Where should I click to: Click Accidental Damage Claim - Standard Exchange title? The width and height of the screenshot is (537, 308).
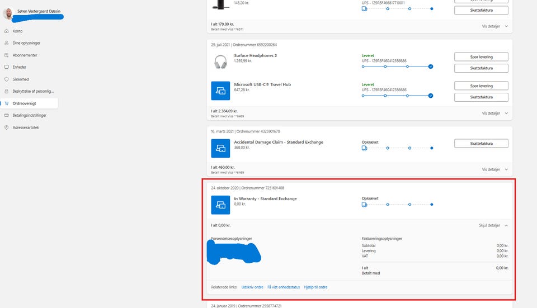[279, 142]
